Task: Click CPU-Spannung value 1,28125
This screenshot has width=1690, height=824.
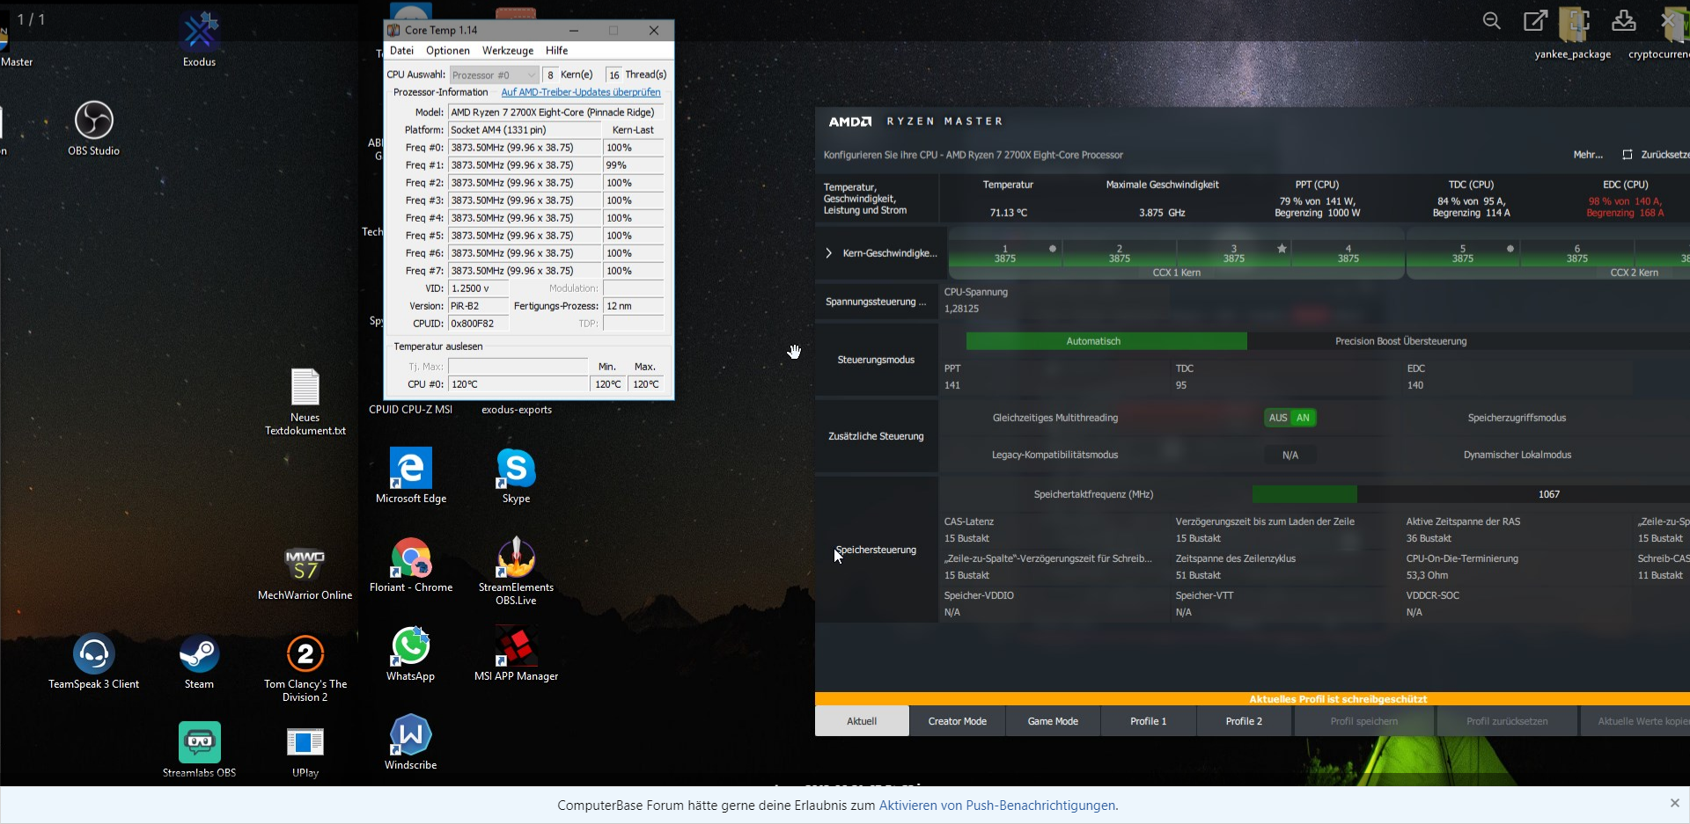Action: click(x=961, y=309)
